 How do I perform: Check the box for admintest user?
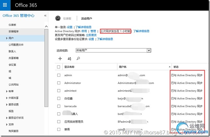click(59, 91)
